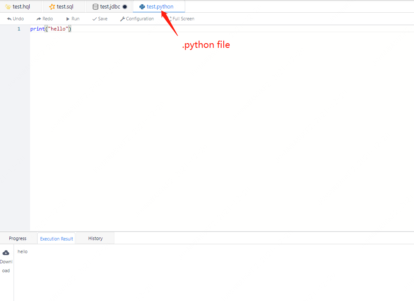414x301 pixels.
Task: Click the Download cloud icon
Action: 6,253
